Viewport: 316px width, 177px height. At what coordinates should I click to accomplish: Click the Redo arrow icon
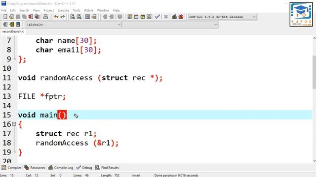tap(63, 17)
